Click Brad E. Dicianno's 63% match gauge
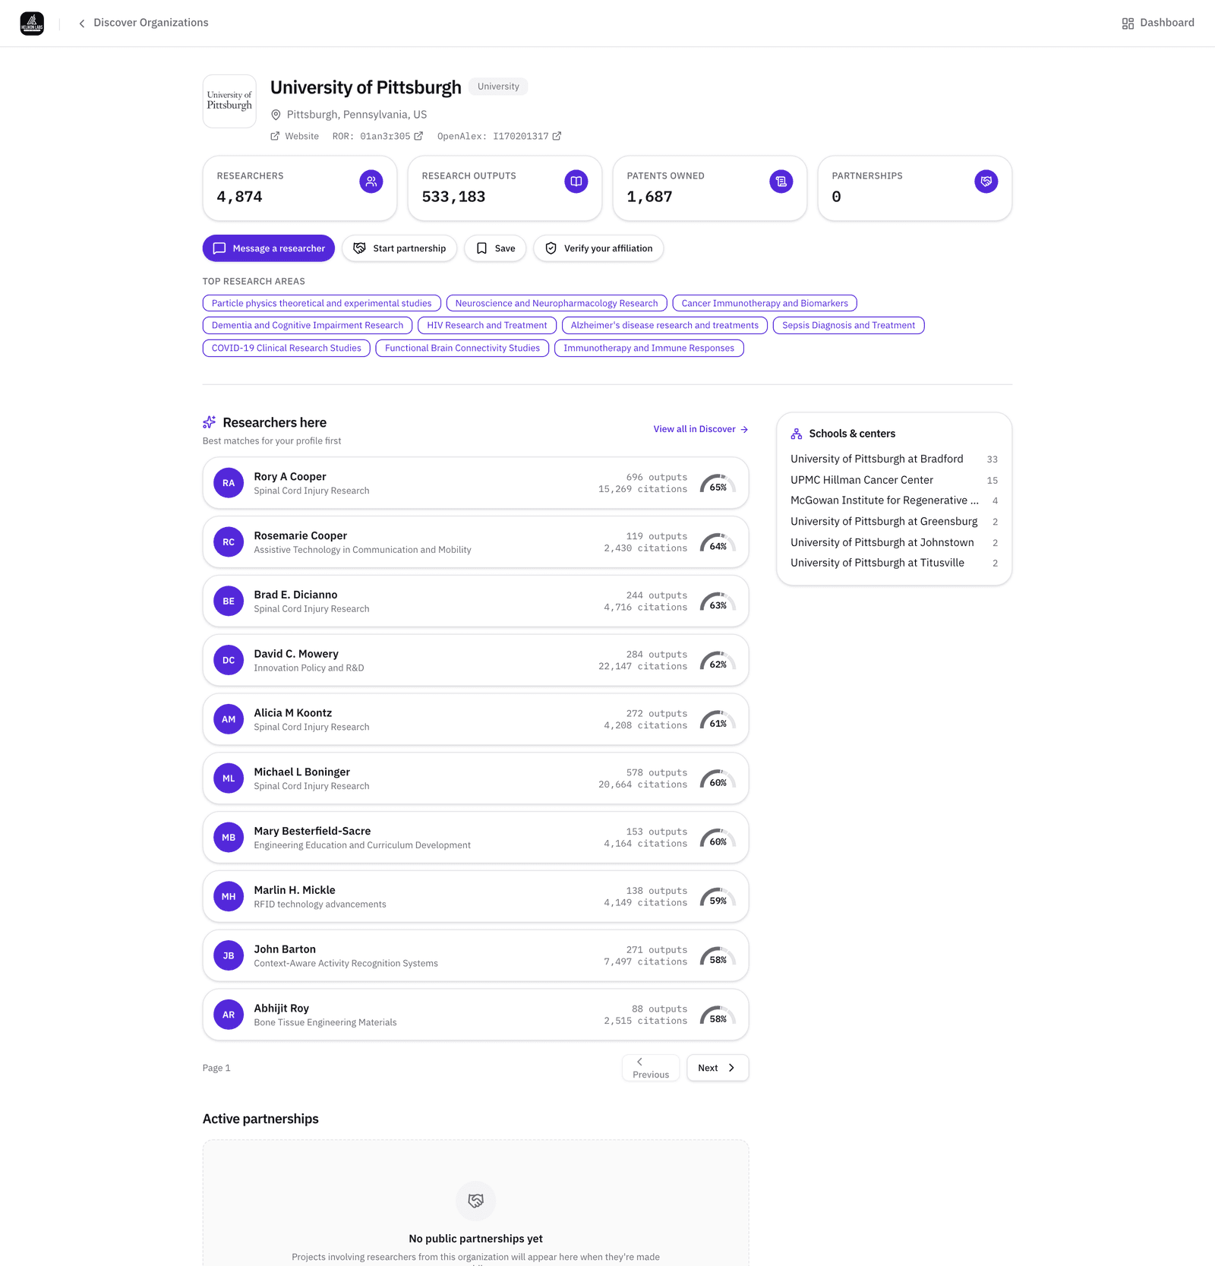The image size is (1215, 1266). (x=718, y=602)
